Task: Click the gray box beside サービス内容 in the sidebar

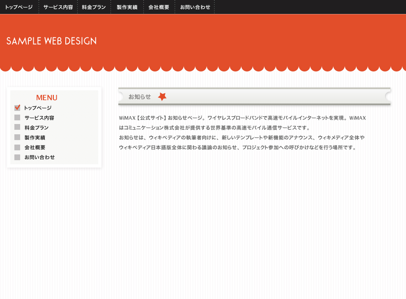Action: coord(17,117)
